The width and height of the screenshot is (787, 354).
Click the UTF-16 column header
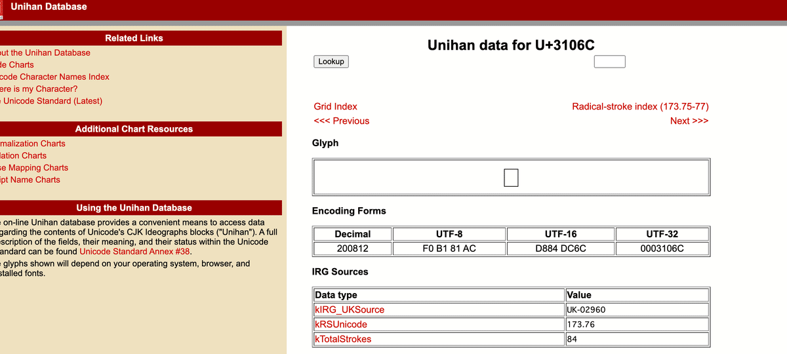(561, 234)
